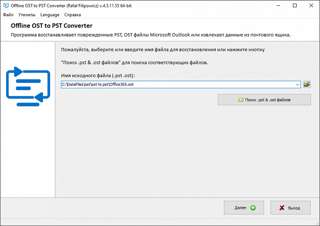
Task: Minimize the converter window
Action: point(276,6)
